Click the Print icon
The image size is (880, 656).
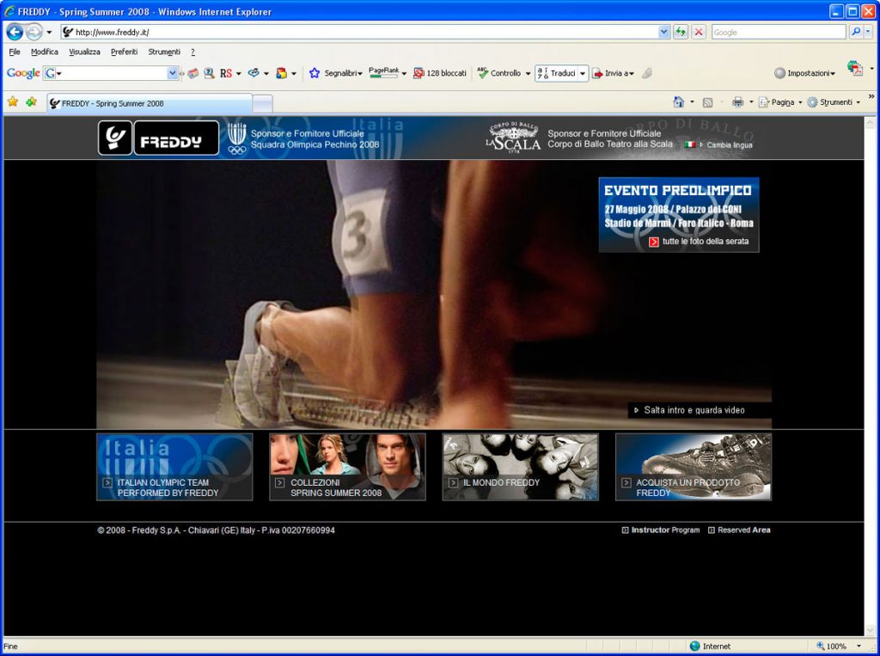pos(738,102)
